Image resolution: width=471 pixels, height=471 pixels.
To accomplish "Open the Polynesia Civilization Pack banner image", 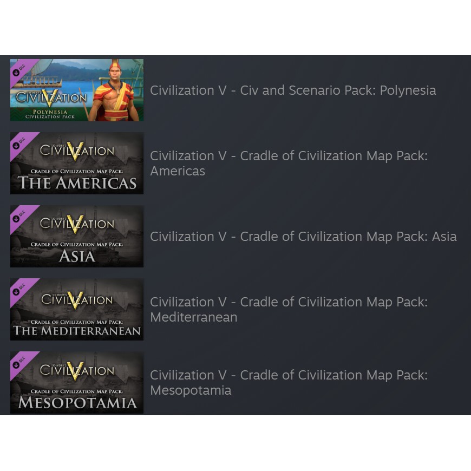I will click(77, 90).
